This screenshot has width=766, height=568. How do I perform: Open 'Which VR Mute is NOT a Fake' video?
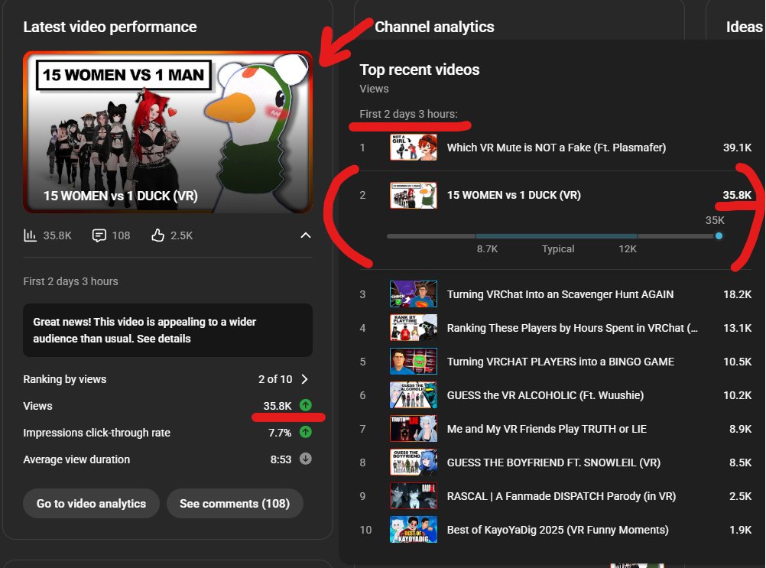click(x=557, y=148)
